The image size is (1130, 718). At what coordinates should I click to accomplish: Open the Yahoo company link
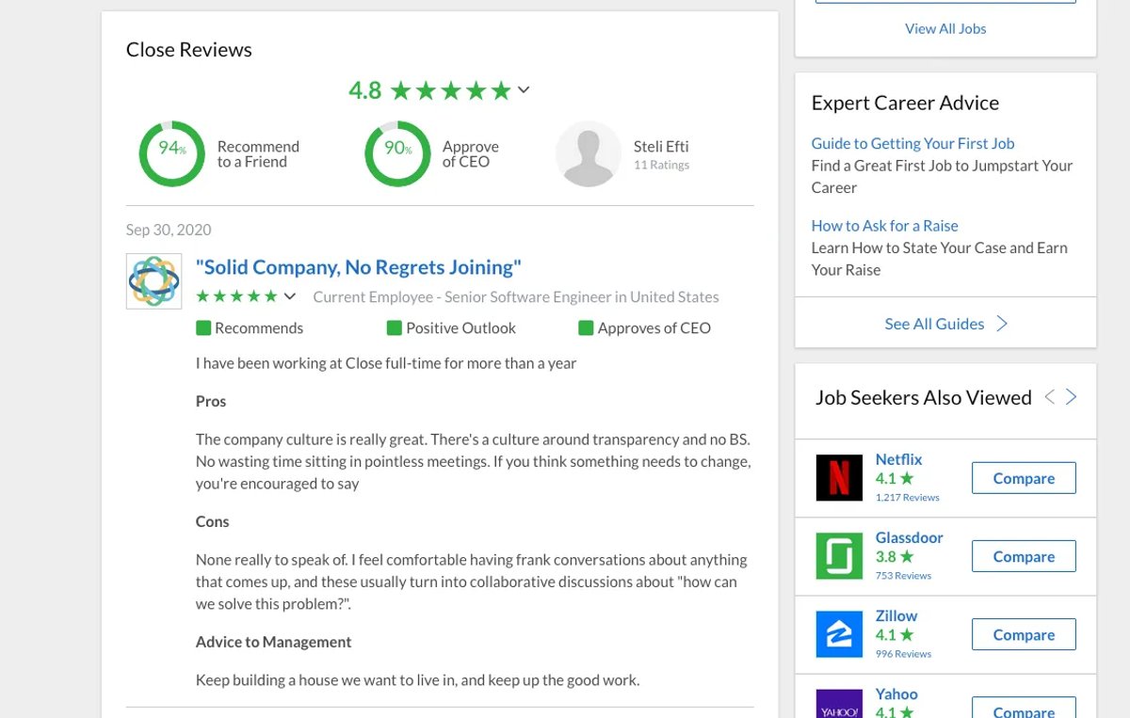pos(896,694)
